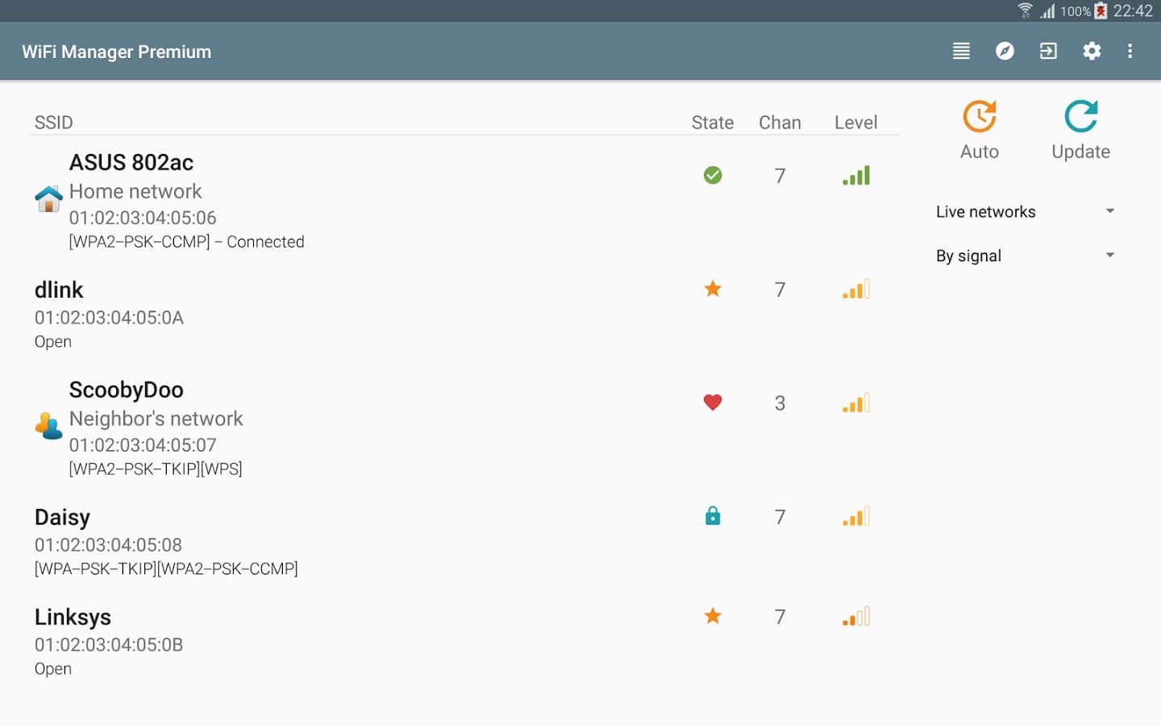This screenshot has height=726, width=1161.
Task: Expand the Live networks dropdown
Action: tap(1026, 212)
